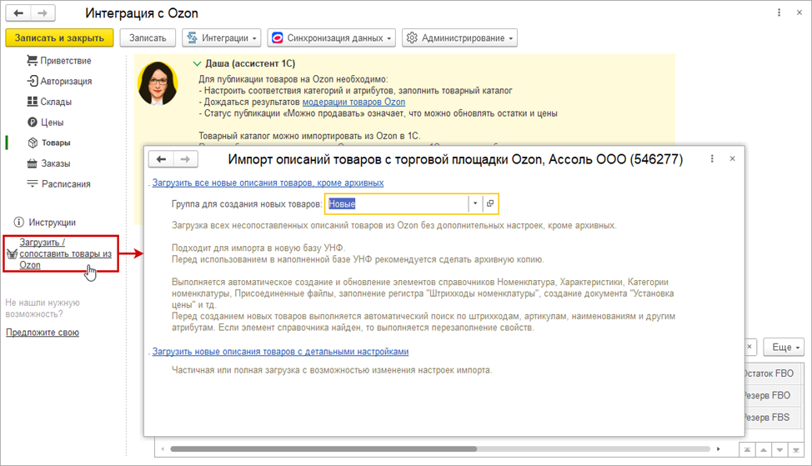This screenshot has width=812, height=466.
Task: Jump to first row with the top arrow
Action: 748,449
